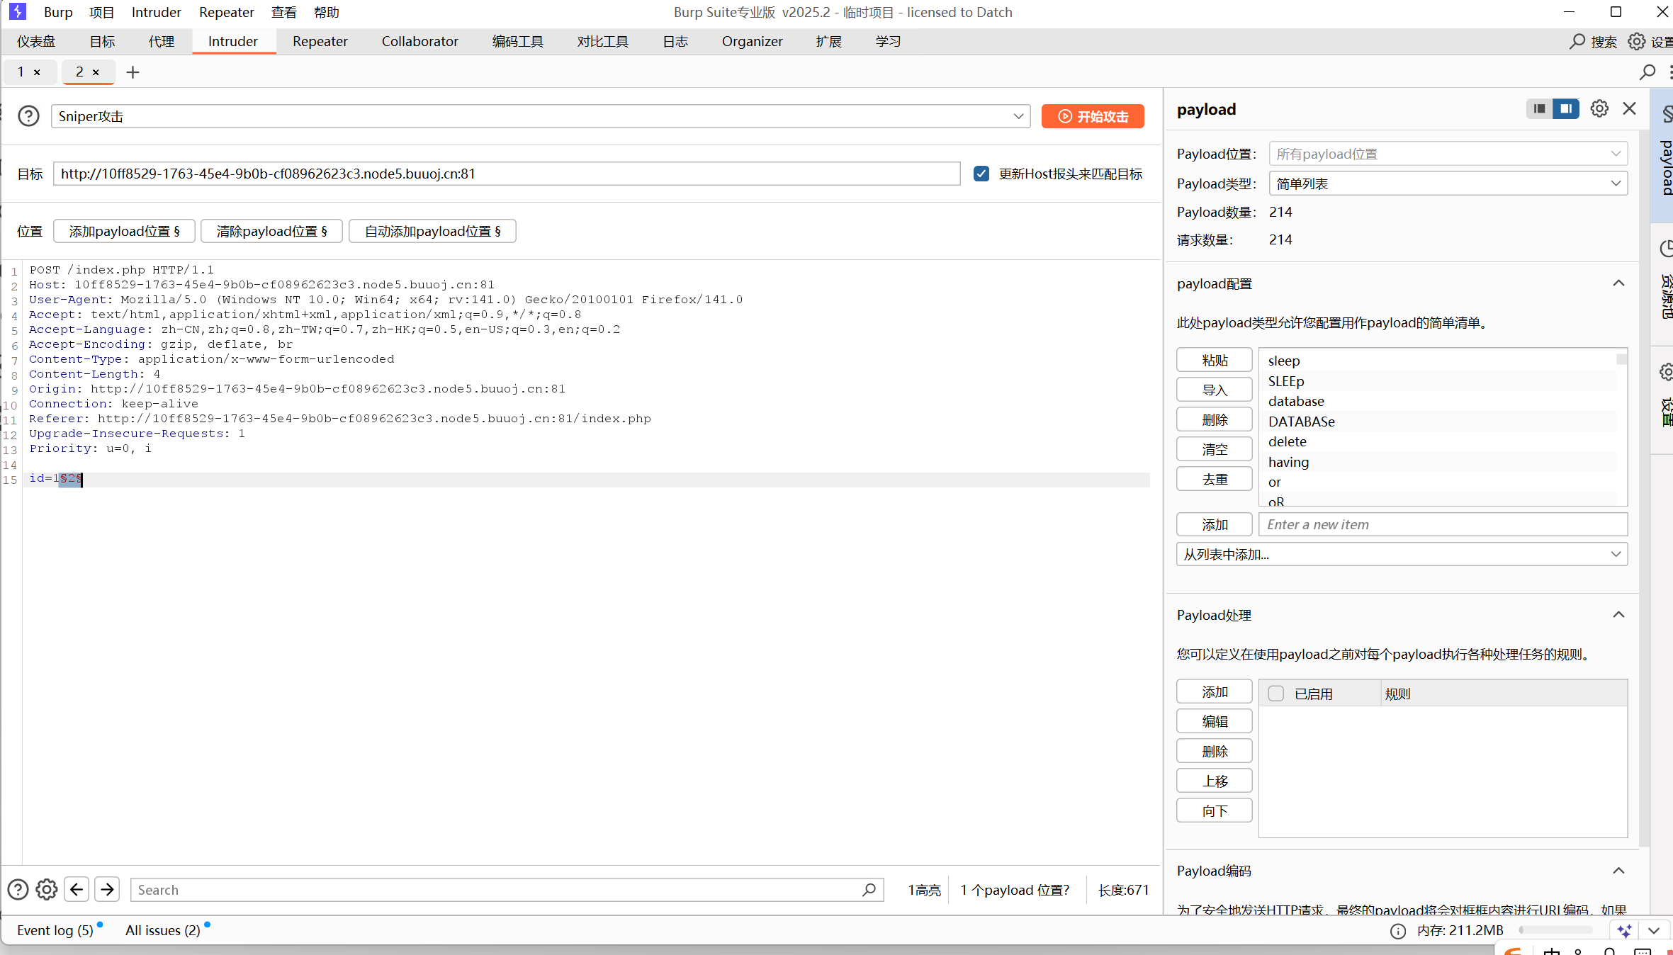
Task: Click the bottom Search input field
Action: coord(507,890)
